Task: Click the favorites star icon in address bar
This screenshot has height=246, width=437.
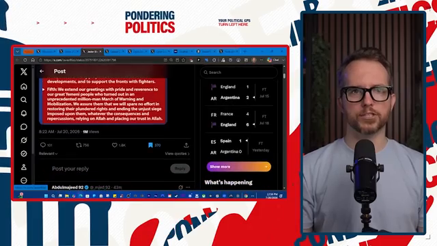Action: tap(184, 60)
